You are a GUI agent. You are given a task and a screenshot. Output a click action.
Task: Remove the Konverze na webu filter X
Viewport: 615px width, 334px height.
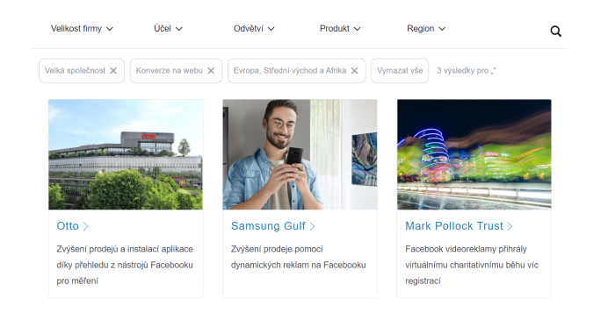(211, 70)
